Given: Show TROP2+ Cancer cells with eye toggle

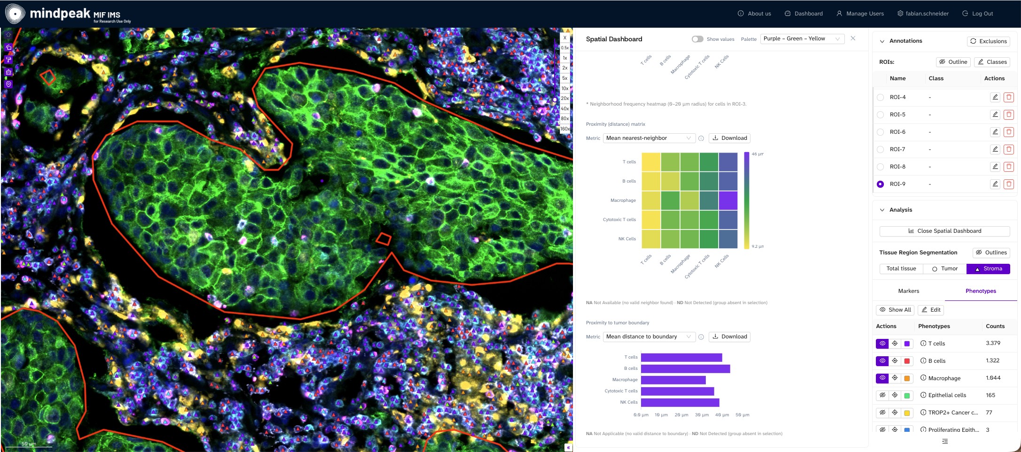Looking at the screenshot, I should click(882, 413).
